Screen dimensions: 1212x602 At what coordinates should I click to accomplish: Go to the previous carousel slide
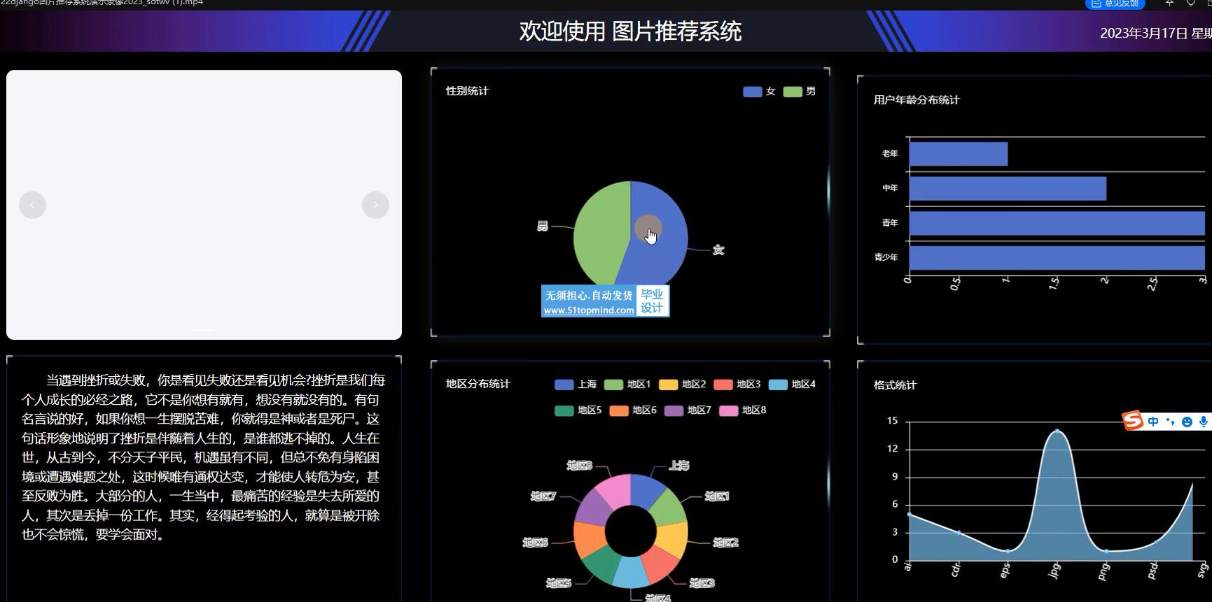click(x=32, y=205)
